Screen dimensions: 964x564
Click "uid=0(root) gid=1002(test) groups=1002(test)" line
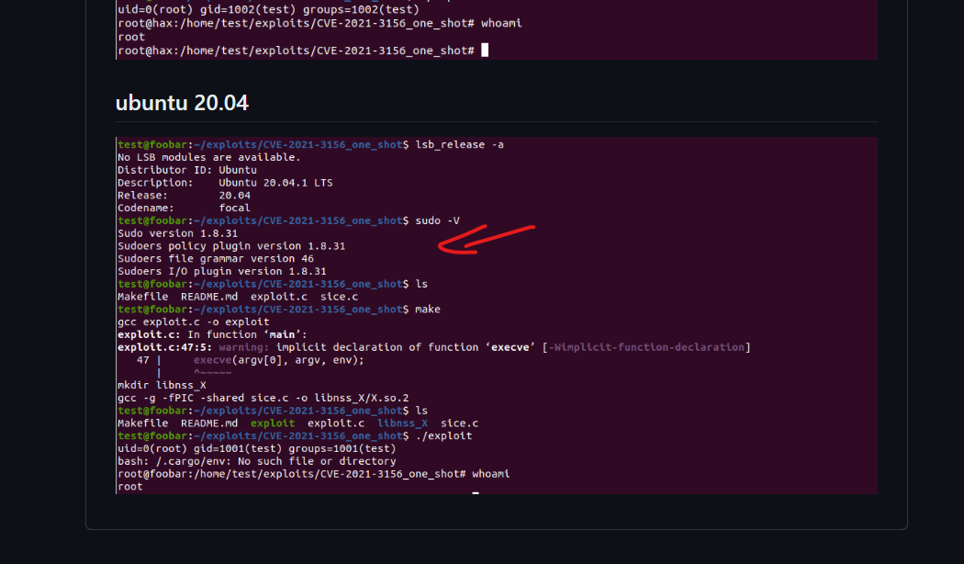pyautogui.click(x=268, y=10)
